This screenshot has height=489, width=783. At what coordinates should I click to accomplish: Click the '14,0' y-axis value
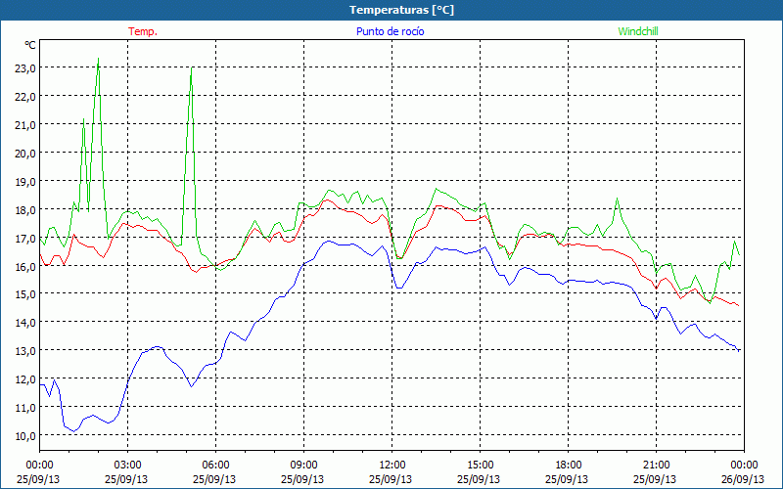coord(25,323)
